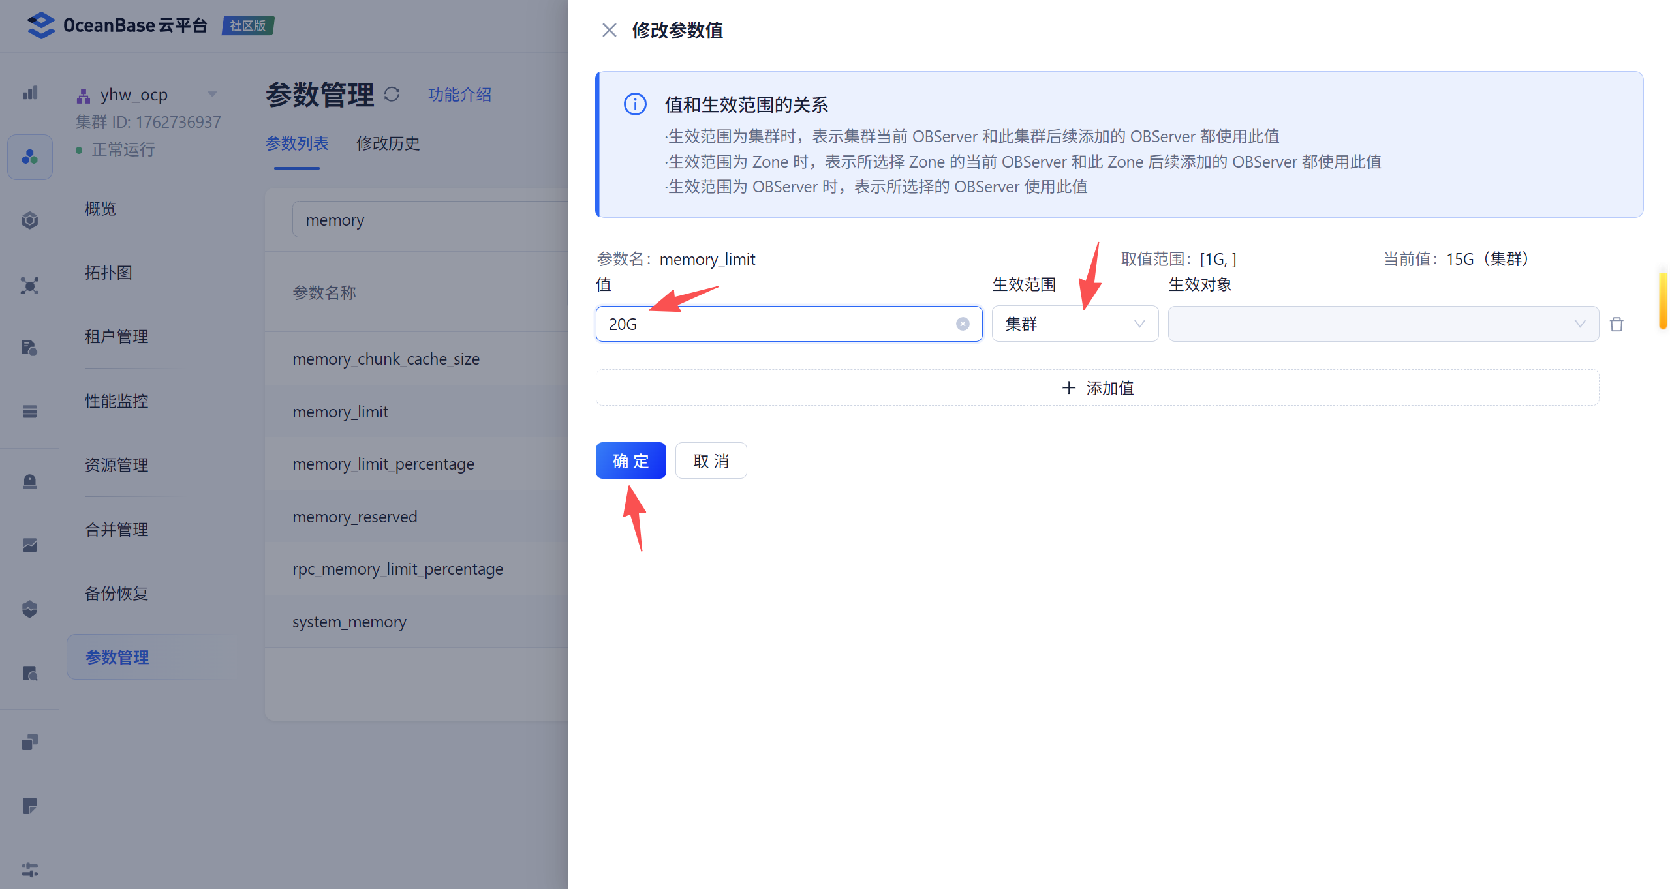Screen dimensions: 1670x889
Task: Click the refresh icon next to 参数管理 title
Action: coord(392,95)
